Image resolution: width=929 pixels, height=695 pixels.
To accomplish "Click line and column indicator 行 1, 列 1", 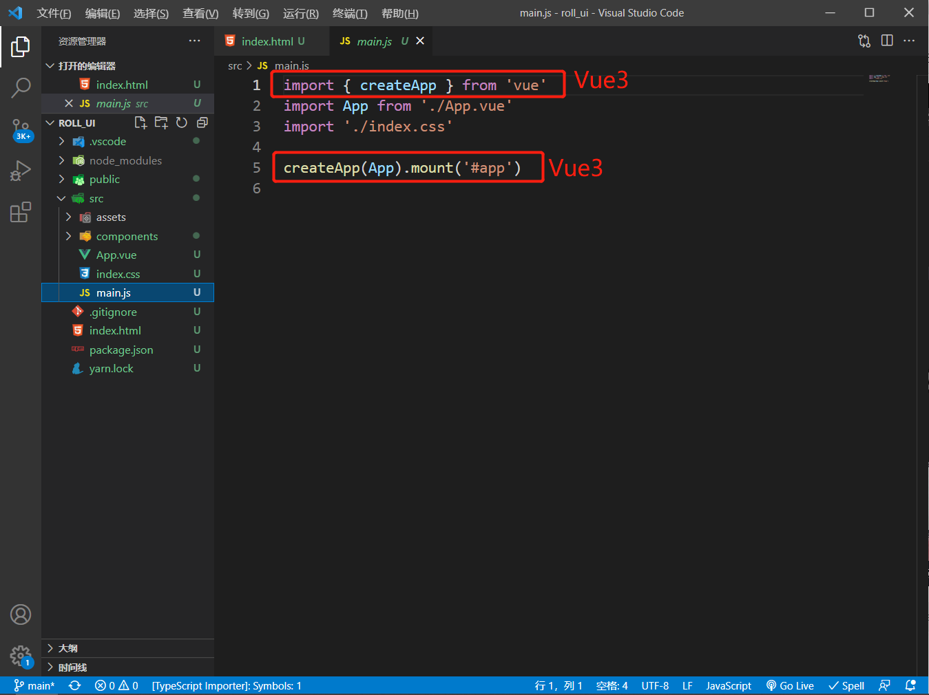I will (559, 685).
